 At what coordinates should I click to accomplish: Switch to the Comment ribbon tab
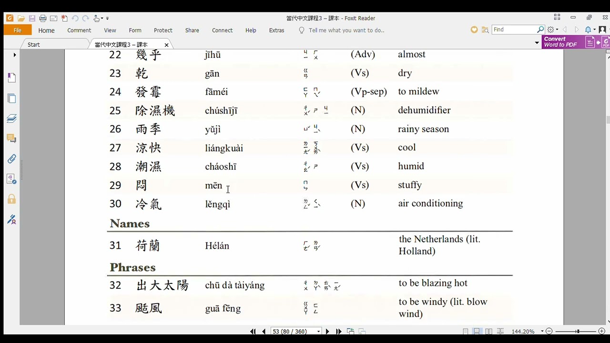pos(79,30)
